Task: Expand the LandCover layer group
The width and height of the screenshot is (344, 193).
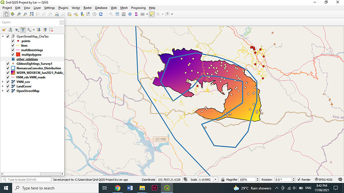Action: point(2,86)
